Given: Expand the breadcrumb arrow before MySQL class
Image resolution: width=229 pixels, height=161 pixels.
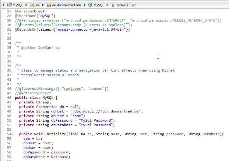Looking at the screenshot, I should tap(85, 5).
